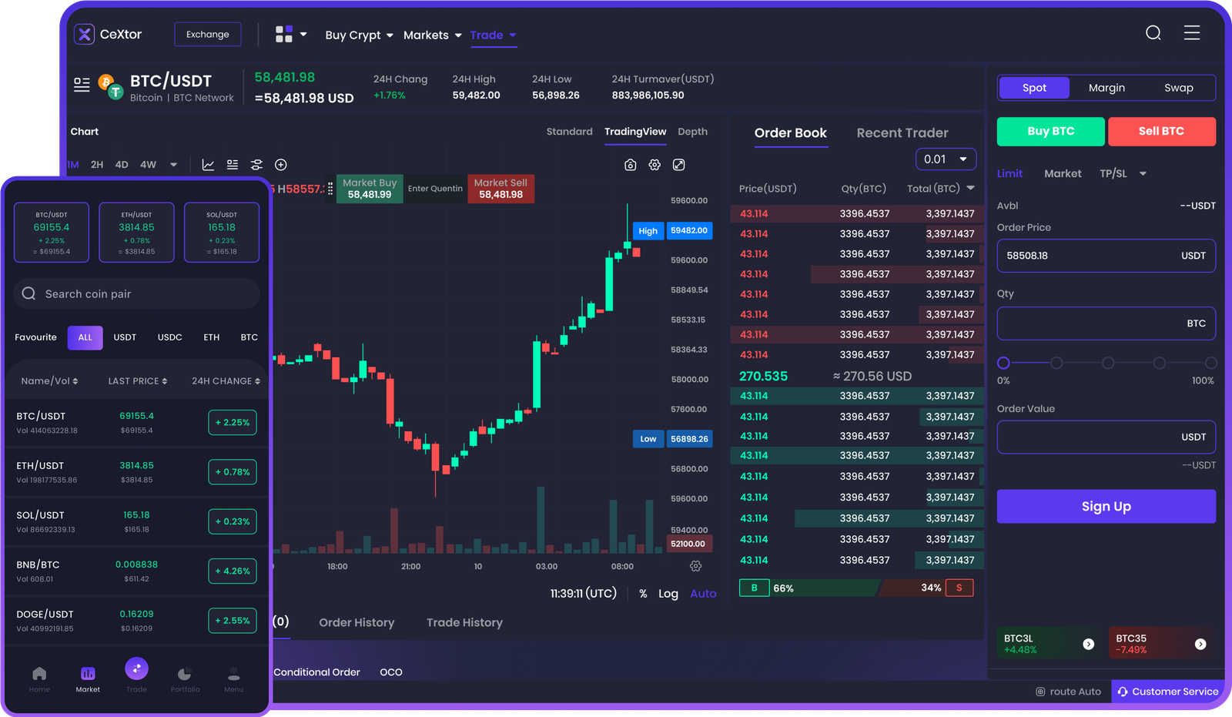Screen dimensions: 1232x717
Task: Enable Auto scale on the chart
Action: coord(703,594)
